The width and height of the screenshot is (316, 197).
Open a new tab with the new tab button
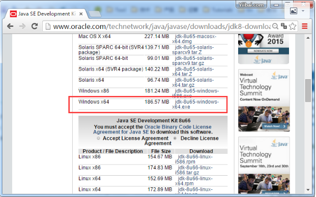pos(95,14)
